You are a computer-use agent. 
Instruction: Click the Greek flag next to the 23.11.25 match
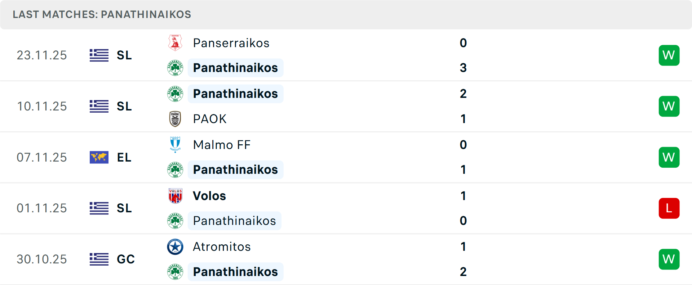[x=99, y=55]
